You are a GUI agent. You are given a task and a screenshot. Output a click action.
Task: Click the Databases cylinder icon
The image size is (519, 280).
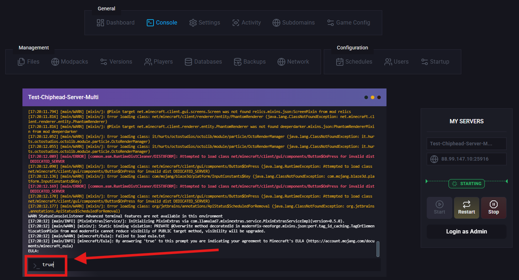188,62
